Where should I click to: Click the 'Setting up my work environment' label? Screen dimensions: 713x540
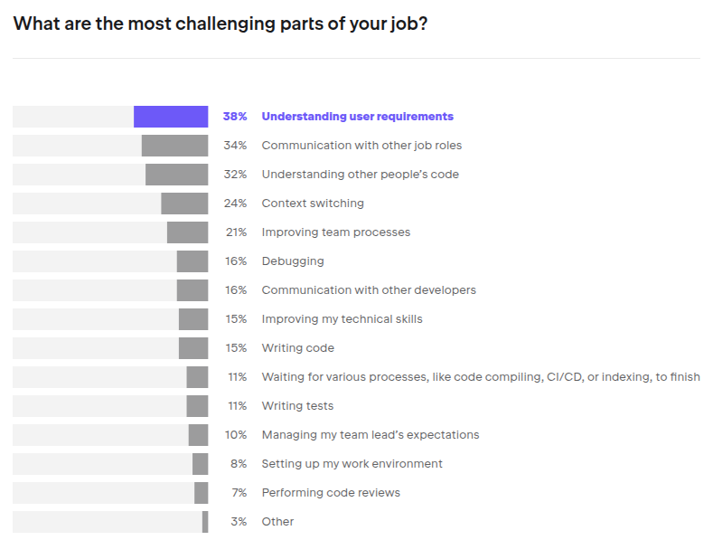352,464
